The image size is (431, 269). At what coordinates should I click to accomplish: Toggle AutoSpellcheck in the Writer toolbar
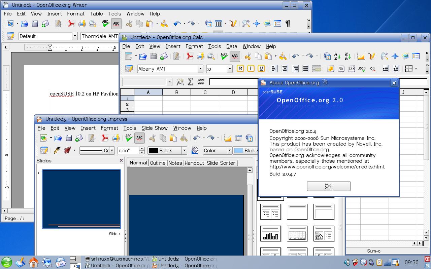[116, 24]
